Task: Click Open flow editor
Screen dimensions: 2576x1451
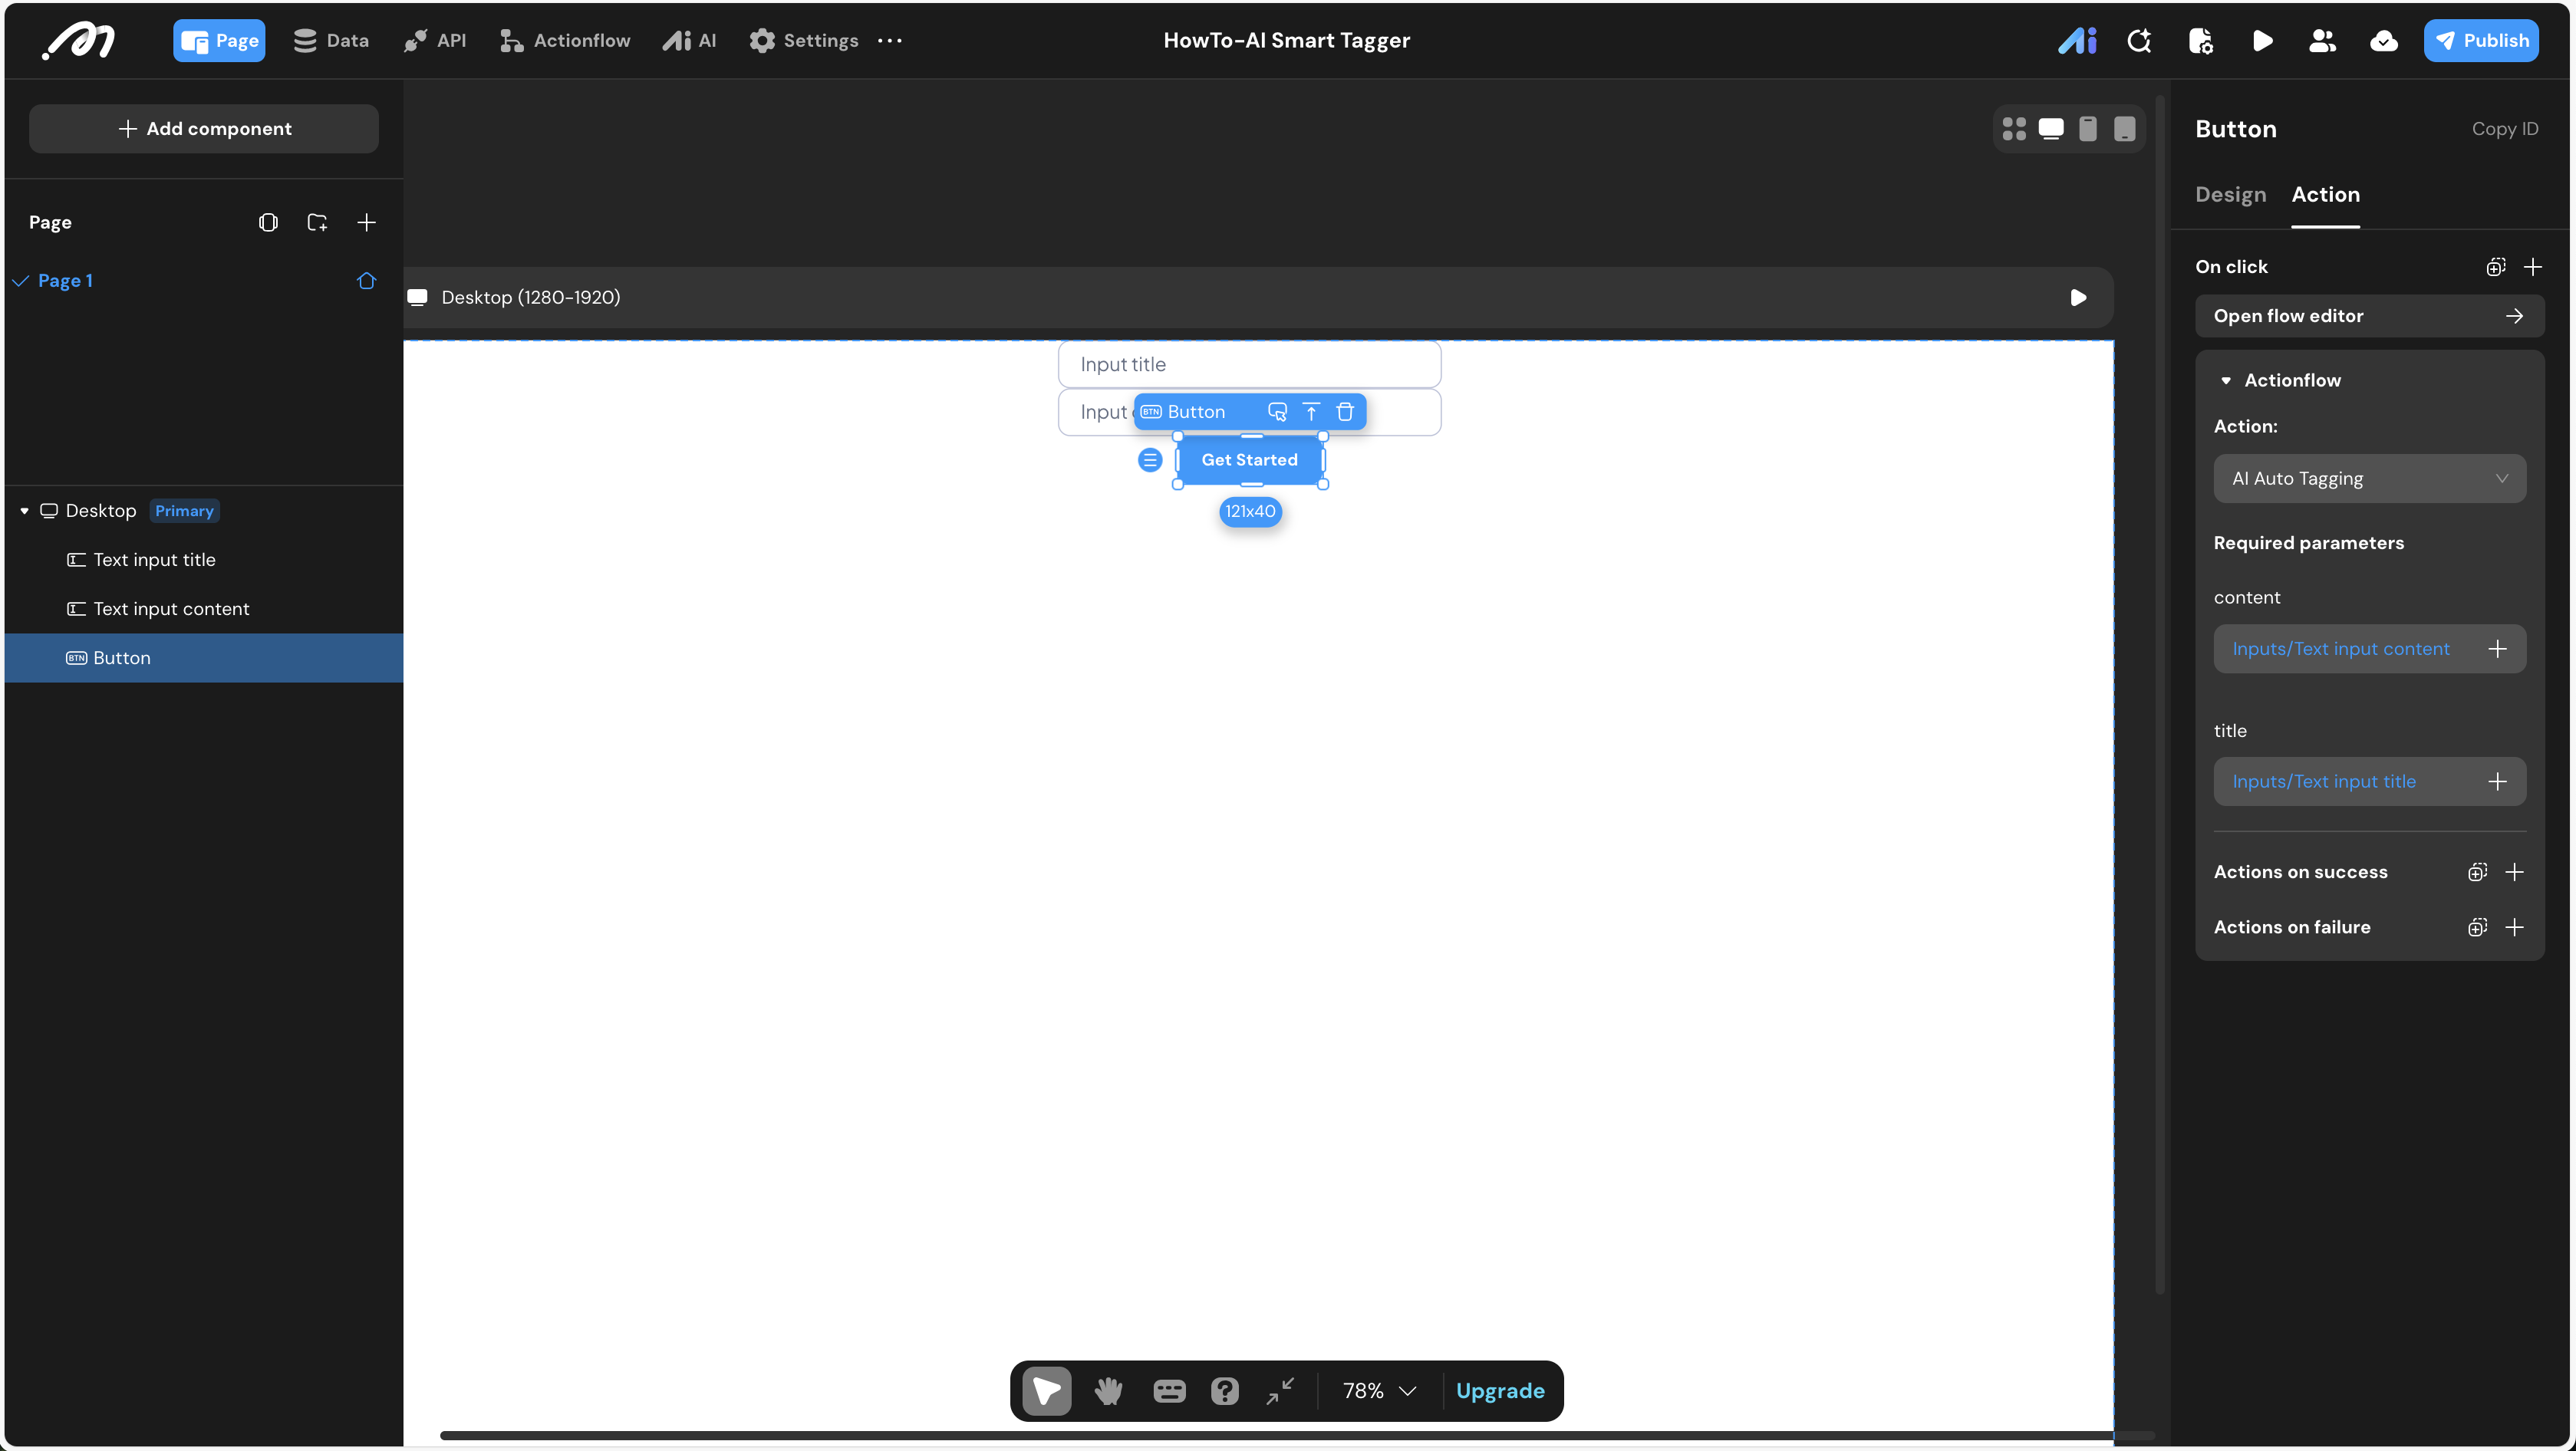Action: [x=2368, y=316]
